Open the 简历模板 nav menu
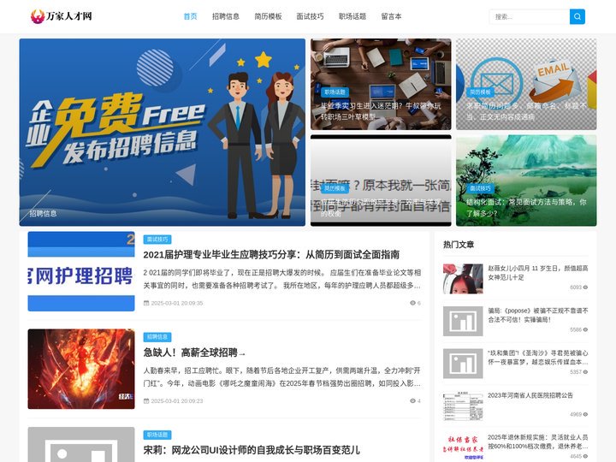This screenshot has height=462, width=616. tap(268, 16)
